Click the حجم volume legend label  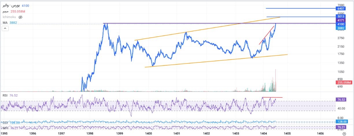click(x=5, y=12)
